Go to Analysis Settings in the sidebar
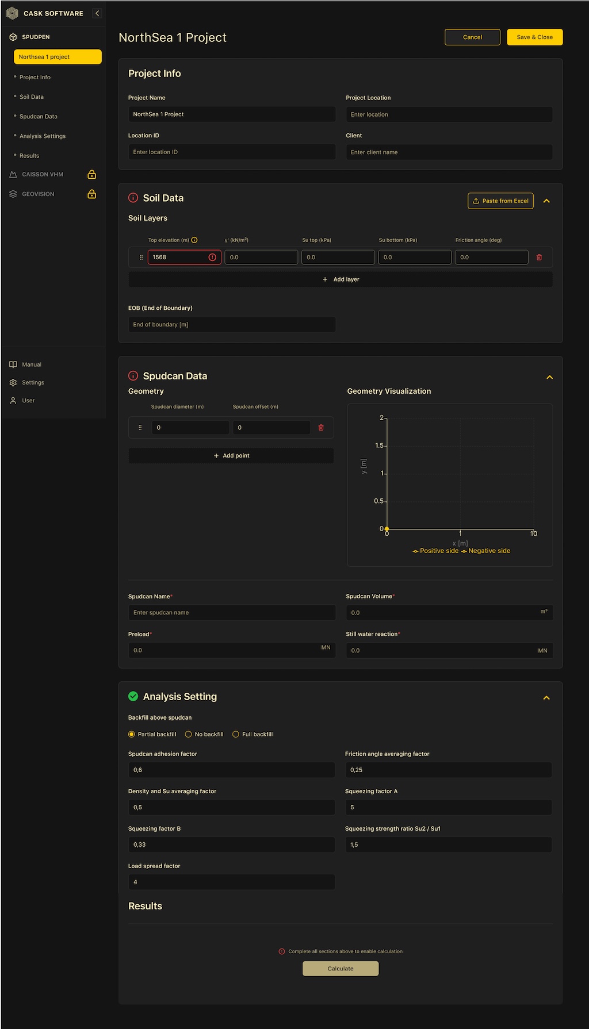589x1029 pixels. click(x=43, y=136)
